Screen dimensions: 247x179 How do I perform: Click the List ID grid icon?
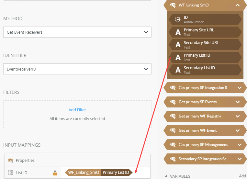(10, 173)
